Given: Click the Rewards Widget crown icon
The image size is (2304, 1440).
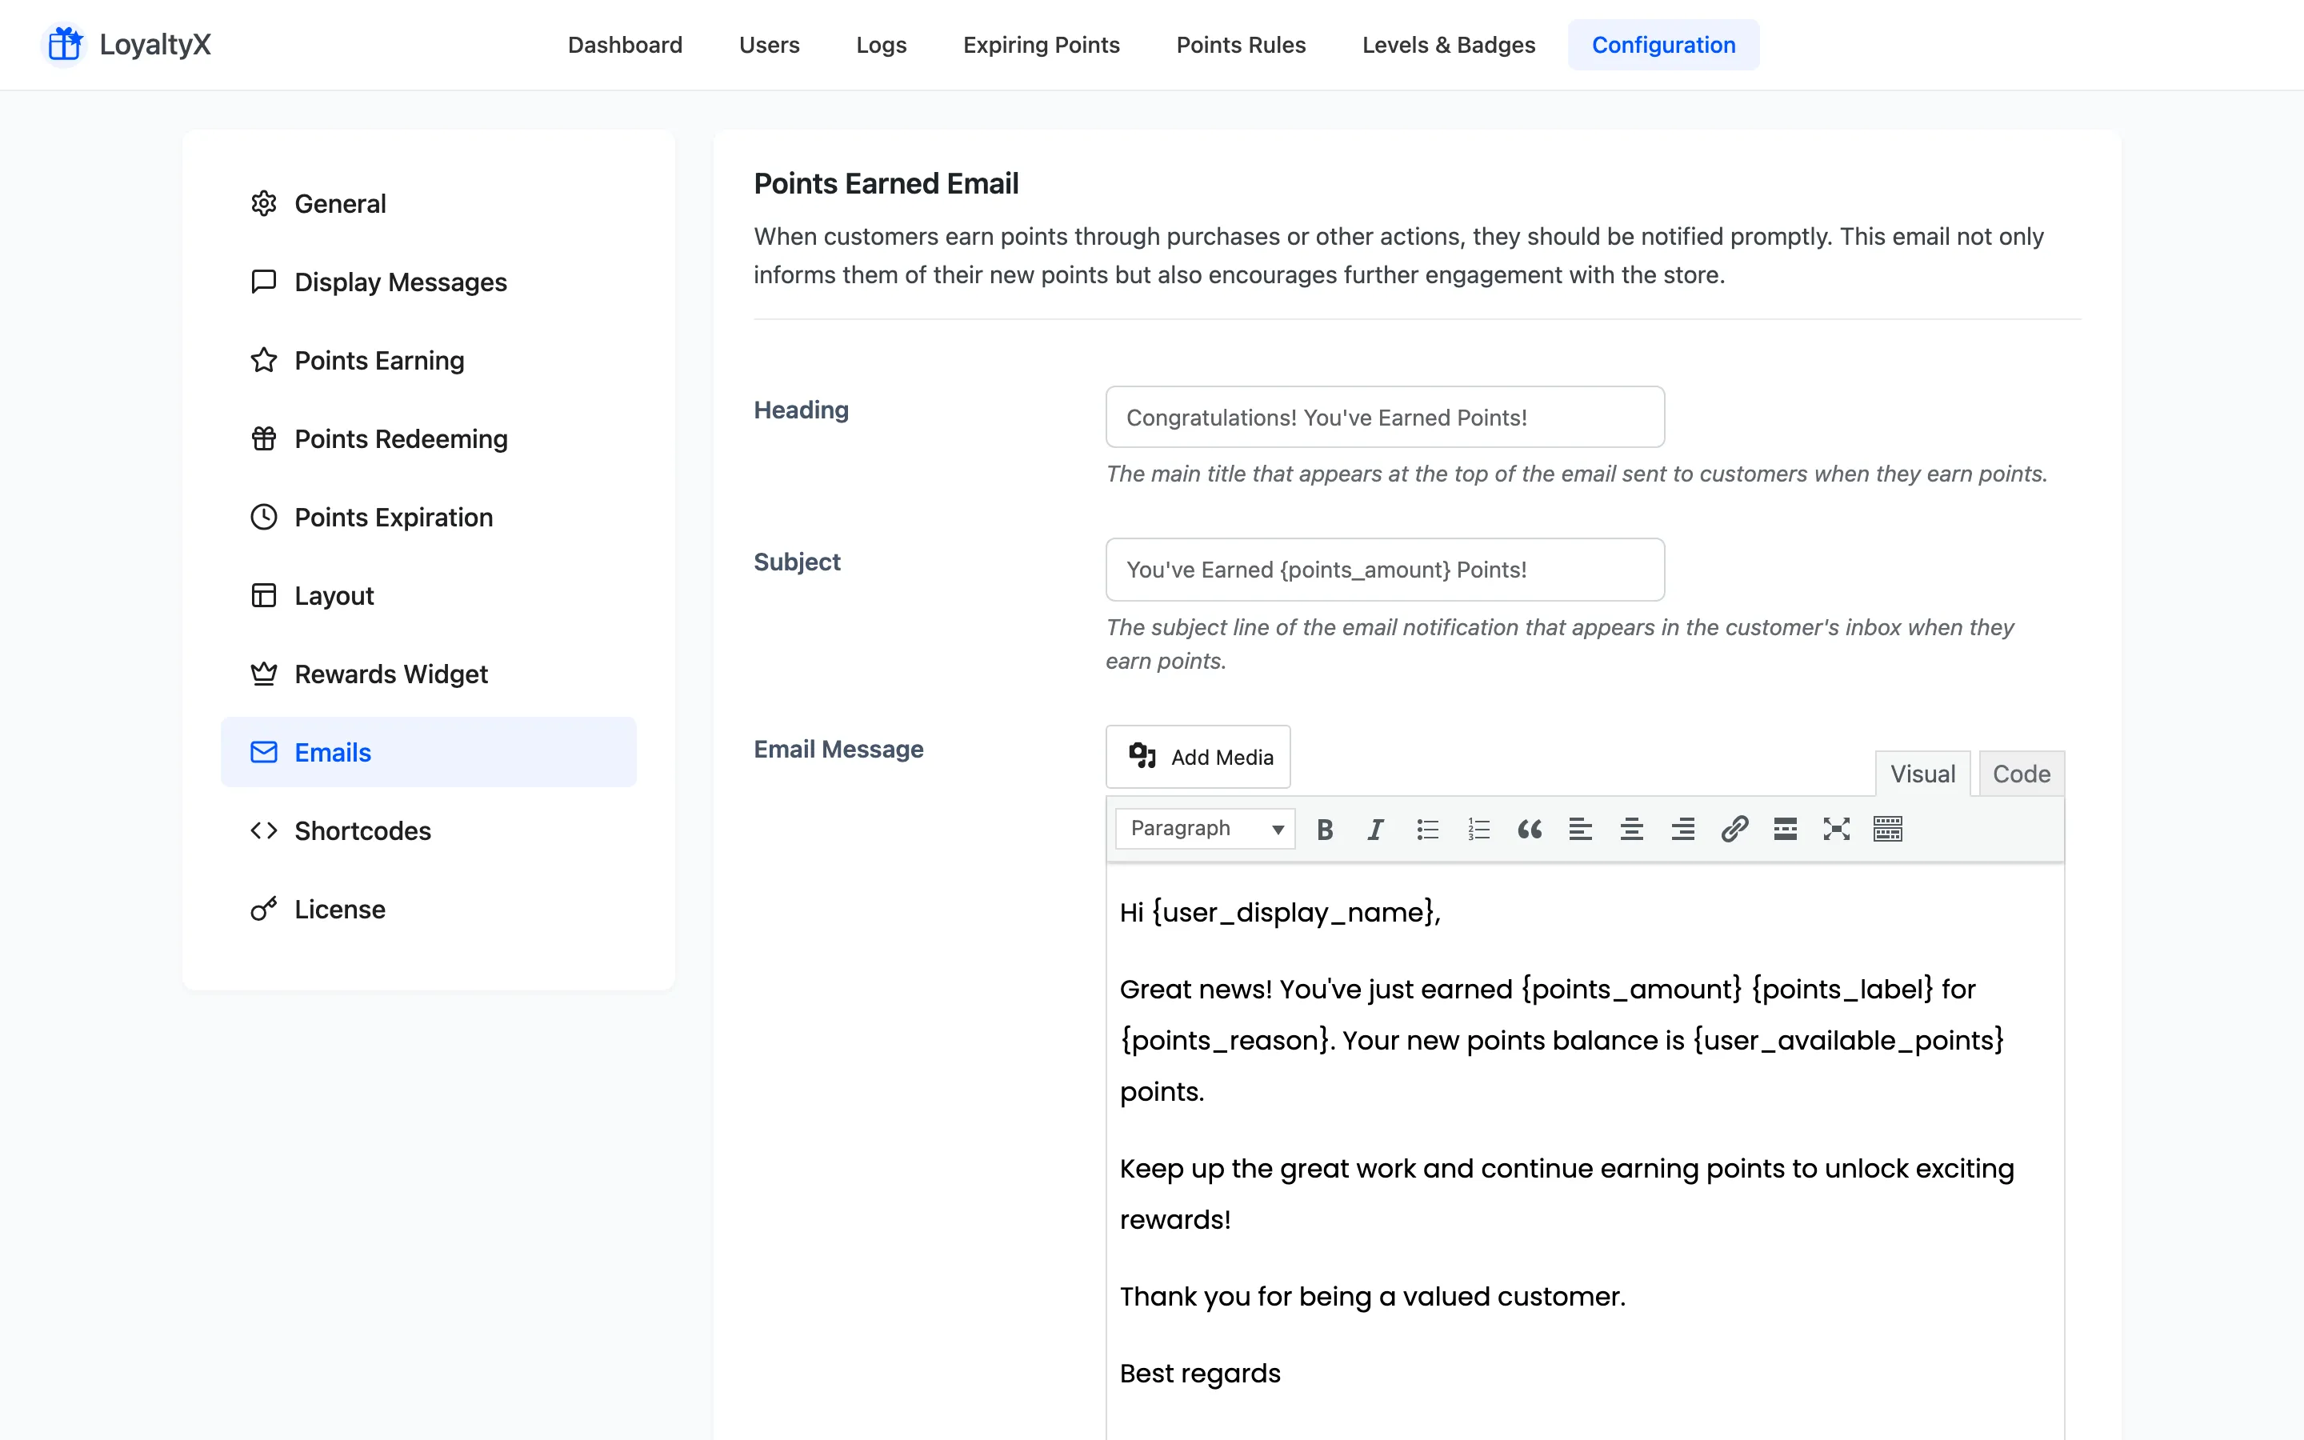Looking at the screenshot, I should [264, 674].
